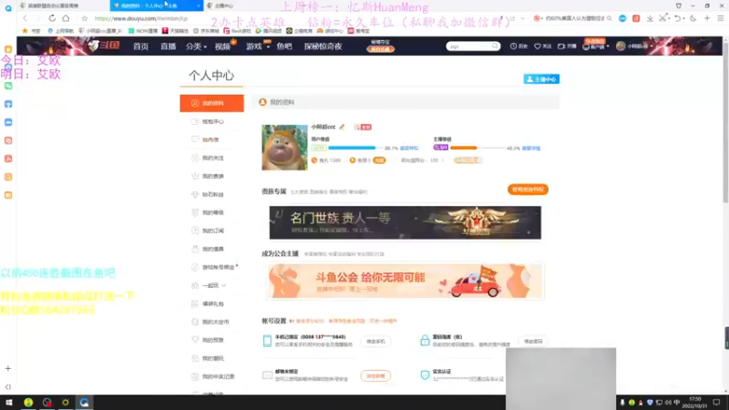Screen dimensions: 729x410
Task: Open the 游戏 dropdown in the site navigation
Action: (x=258, y=46)
